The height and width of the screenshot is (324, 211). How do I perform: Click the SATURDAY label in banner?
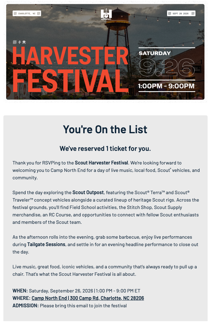coord(155,53)
